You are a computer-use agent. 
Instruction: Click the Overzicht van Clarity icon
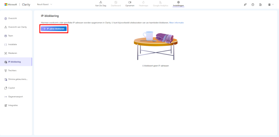click(5, 27)
